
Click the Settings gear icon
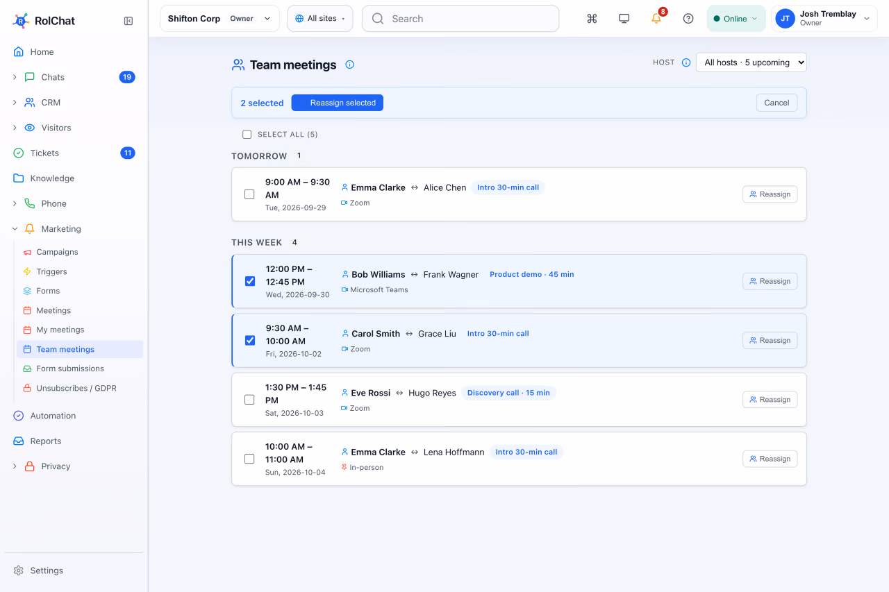[x=19, y=570]
